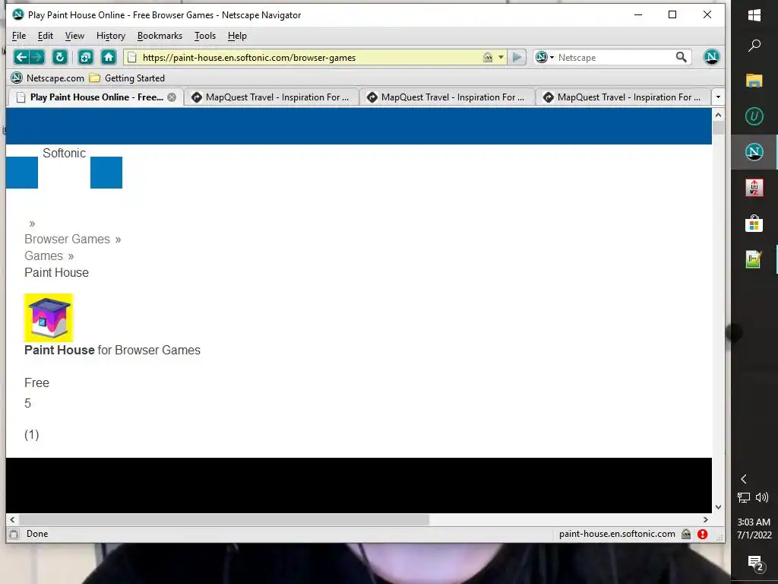Click the volume speaker tray icon
This screenshot has height=584, width=778.
762,497
